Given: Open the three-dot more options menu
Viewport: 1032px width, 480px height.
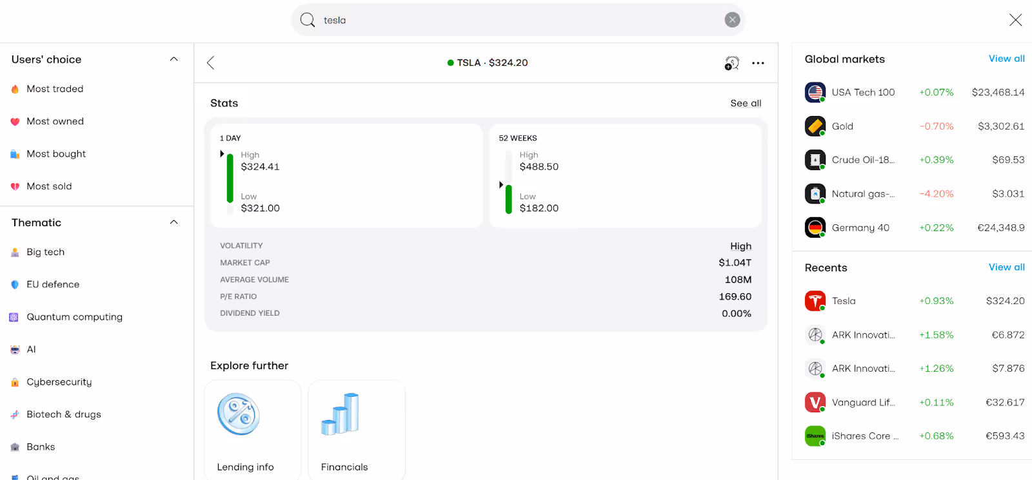Looking at the screenshot, I should (758, 62).
